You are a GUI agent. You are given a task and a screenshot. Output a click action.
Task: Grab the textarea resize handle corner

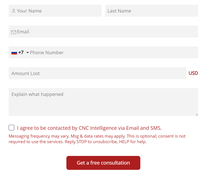click(x=197, y=115)
